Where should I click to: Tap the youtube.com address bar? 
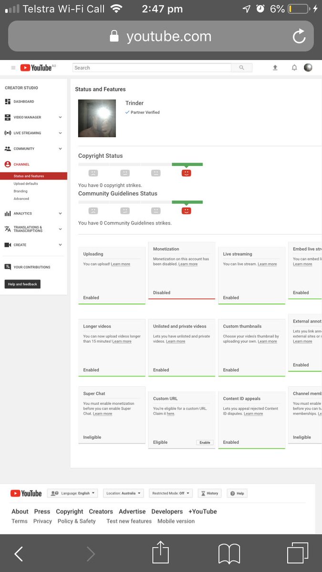tap(161, 36)
